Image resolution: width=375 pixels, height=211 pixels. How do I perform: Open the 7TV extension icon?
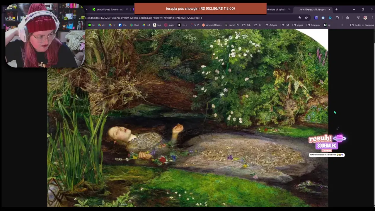(x=330, y=18)
